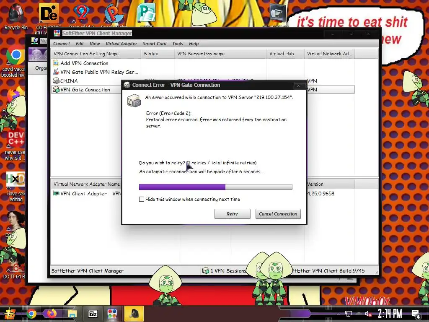
Task: Click the VPN Sessions status bar icon
Action: tap(205, 271)
